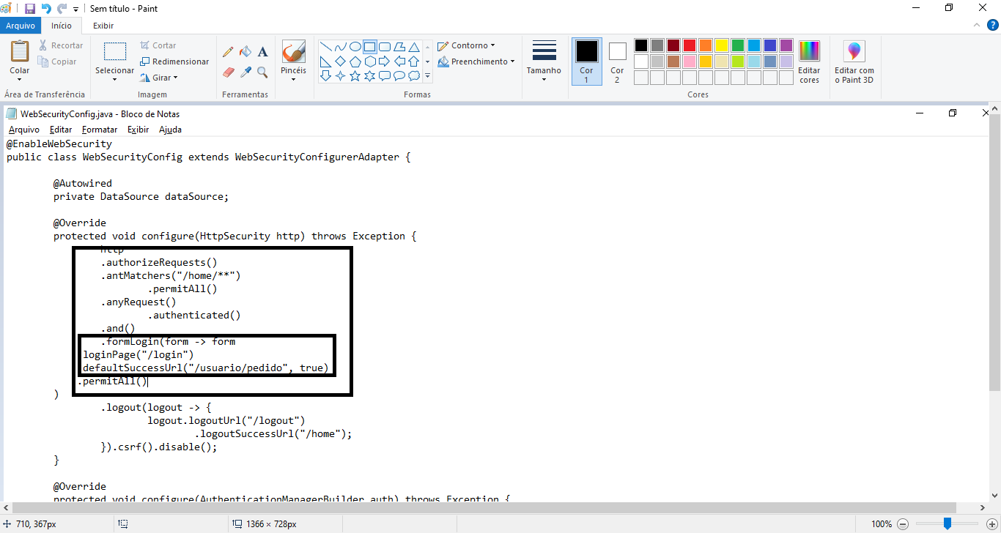The image size is (1001, 533).
Task: Select the Magnifier tool
Action: click(263, 72)
